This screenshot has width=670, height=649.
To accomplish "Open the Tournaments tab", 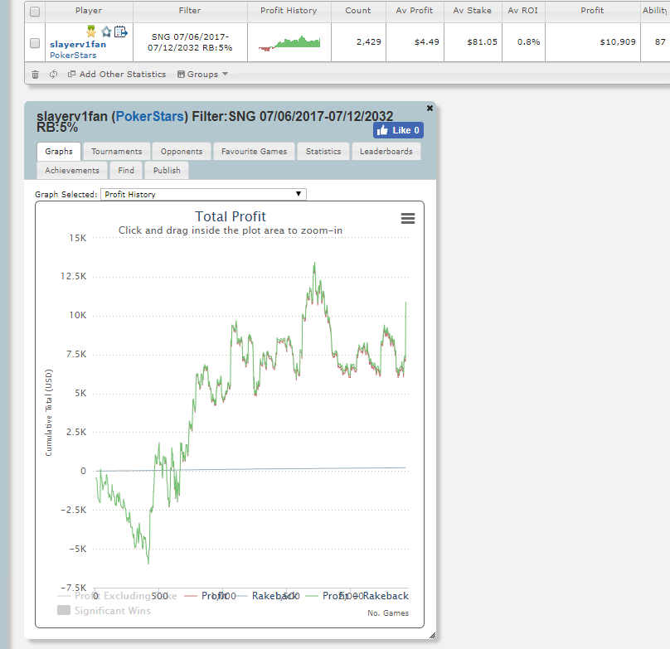I will (x=117, y=151).
